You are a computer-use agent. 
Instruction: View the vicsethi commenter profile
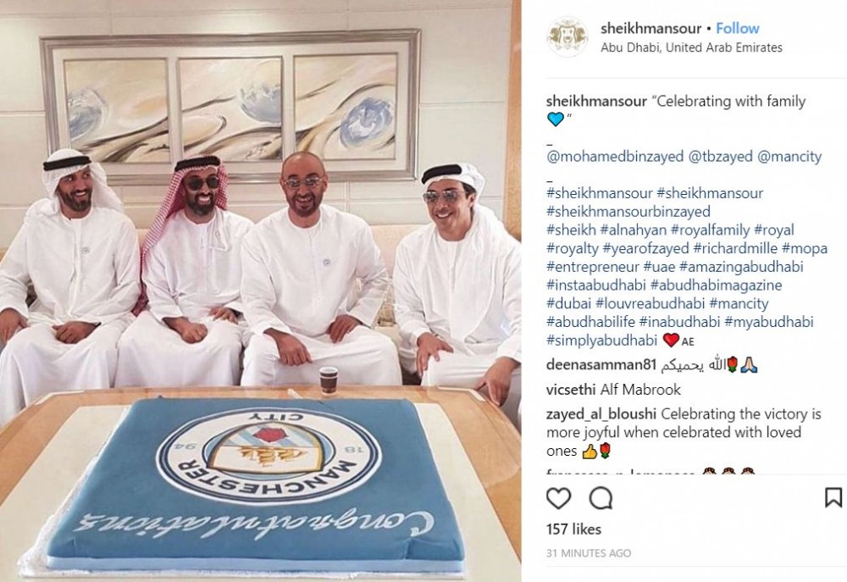pos(570,390)
